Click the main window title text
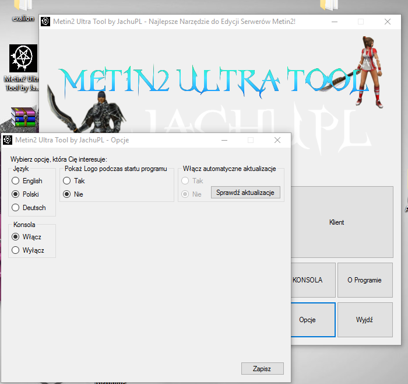Screen dimensions: 408x384 coord(174,22)
